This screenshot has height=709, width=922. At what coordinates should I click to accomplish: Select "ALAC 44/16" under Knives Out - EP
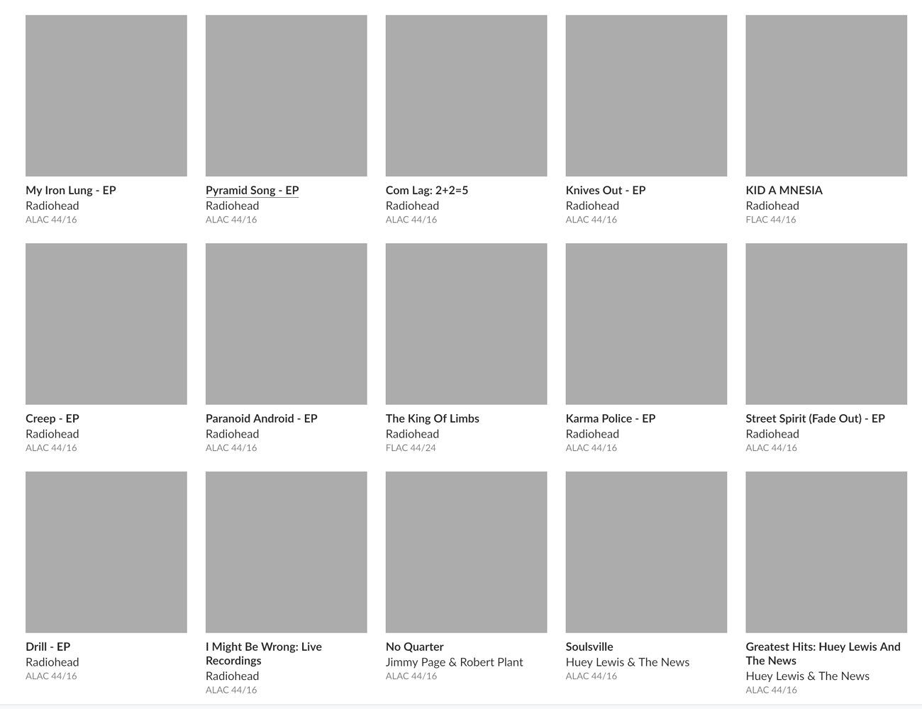click(592, 220)
